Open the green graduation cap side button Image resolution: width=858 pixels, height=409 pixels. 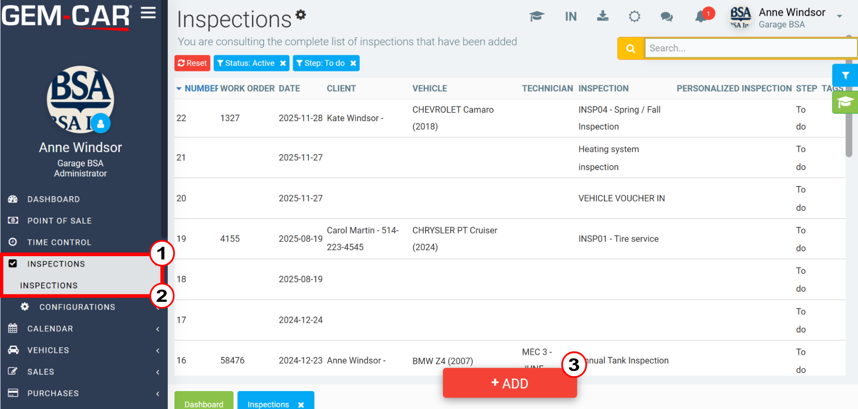point(845,102)
